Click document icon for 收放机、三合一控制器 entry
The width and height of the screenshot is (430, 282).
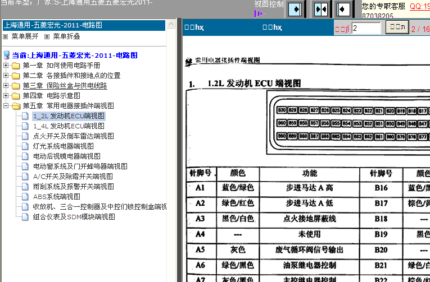coord(25,207)
